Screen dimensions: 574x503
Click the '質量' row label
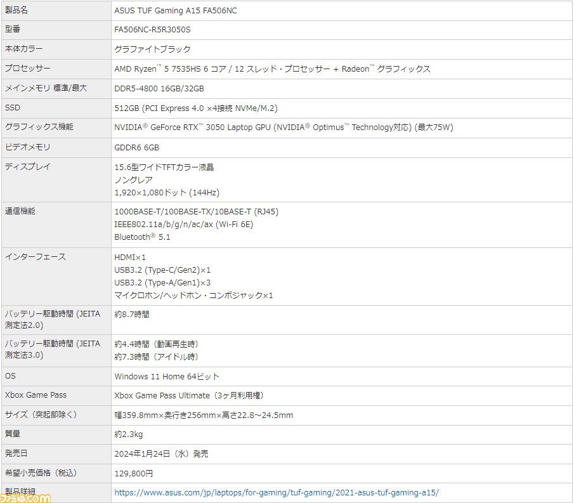click(x=13, y=434)
